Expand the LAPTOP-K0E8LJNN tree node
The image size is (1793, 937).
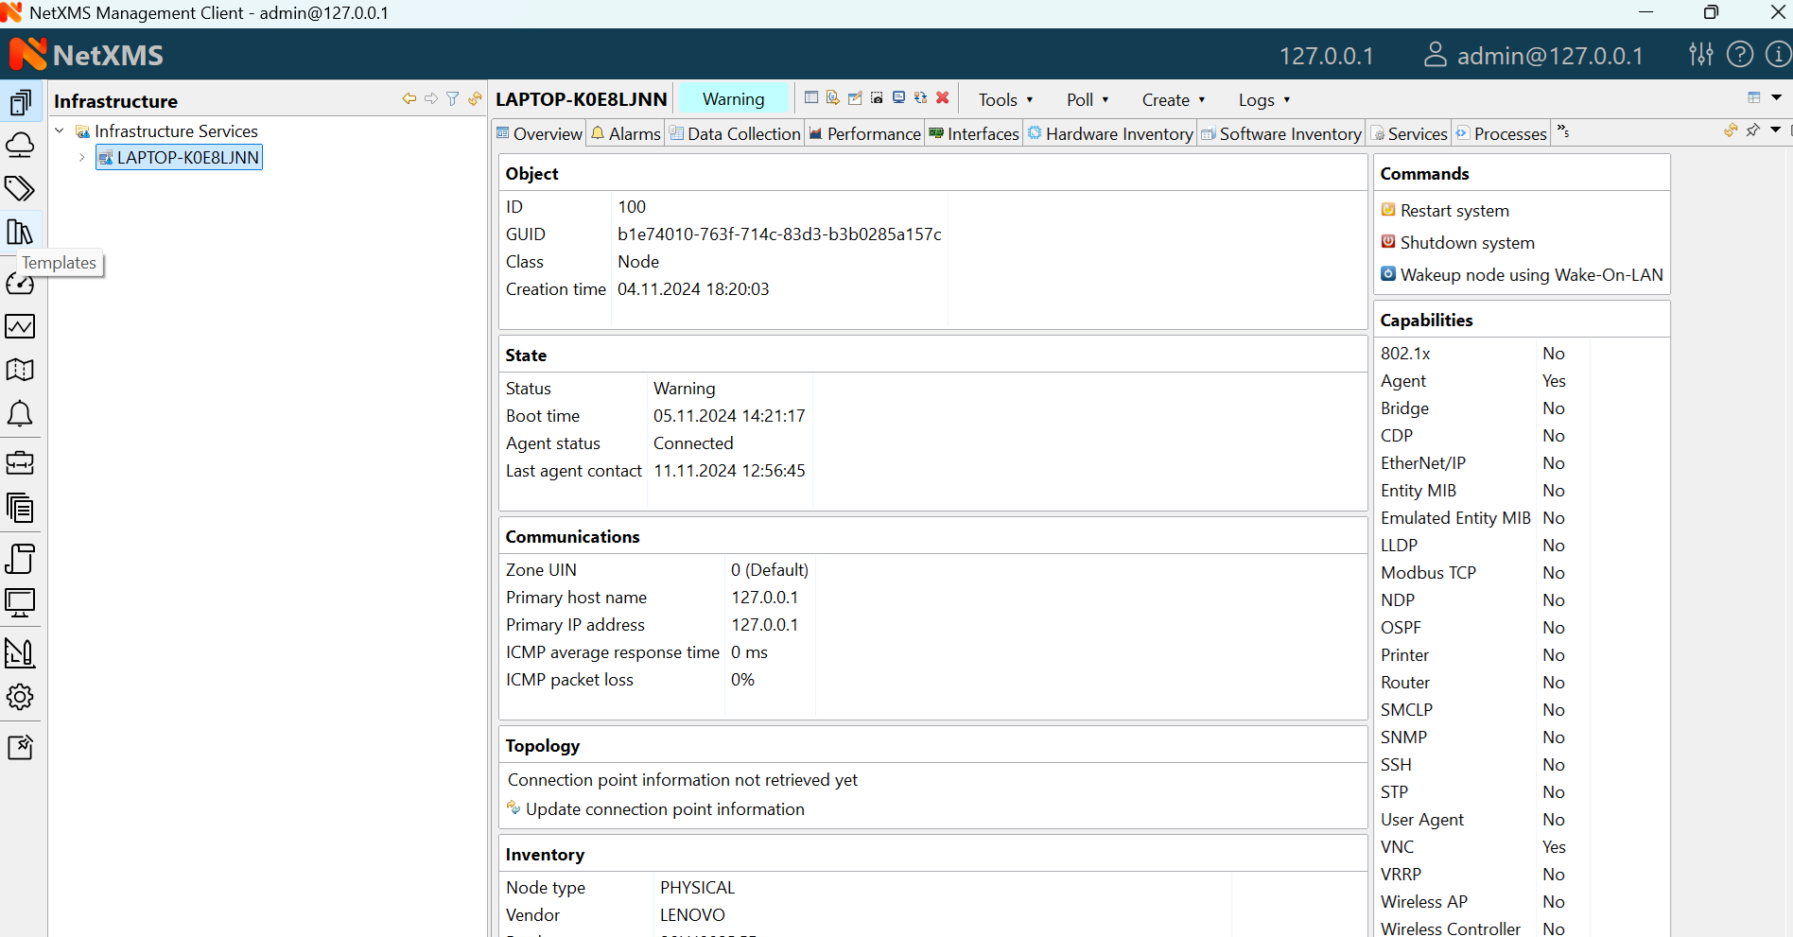(x=82, y=158)
